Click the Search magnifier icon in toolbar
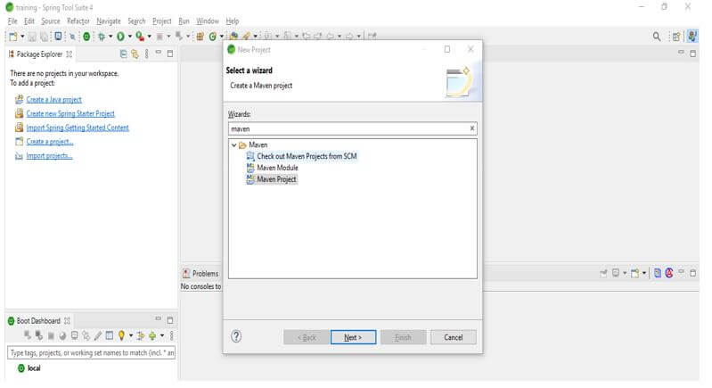 tap(657, 37)
